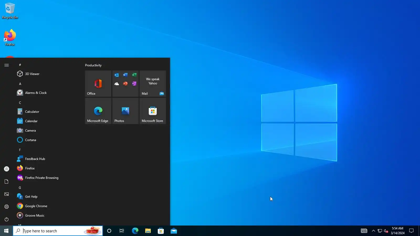Open Microsoft Edge from the taskbar
Viewport: 420px width, 236px height.
135,231
